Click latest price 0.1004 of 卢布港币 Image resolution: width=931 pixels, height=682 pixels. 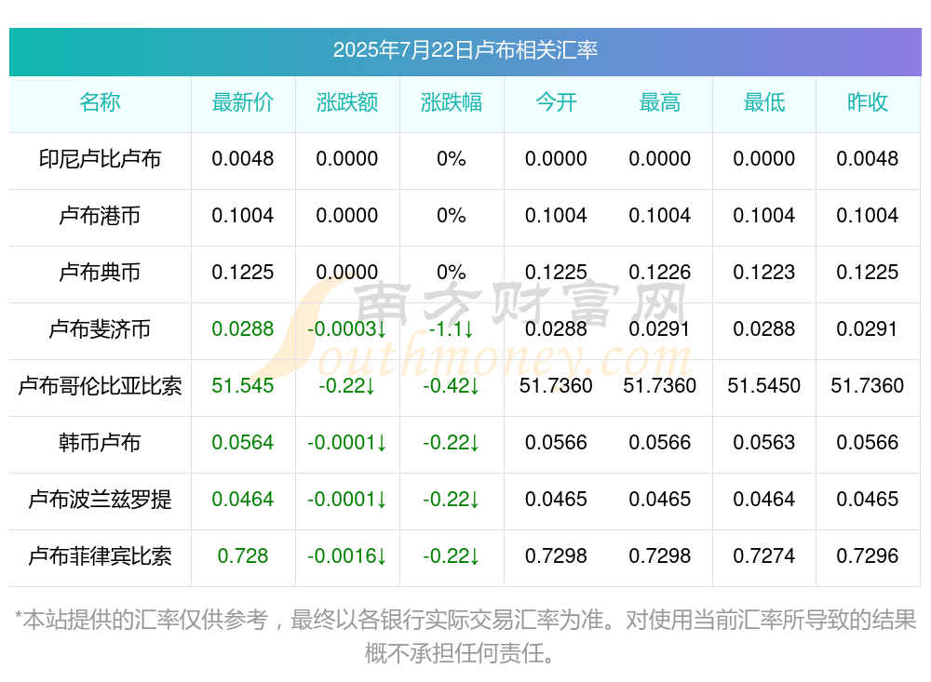point(243,216)
